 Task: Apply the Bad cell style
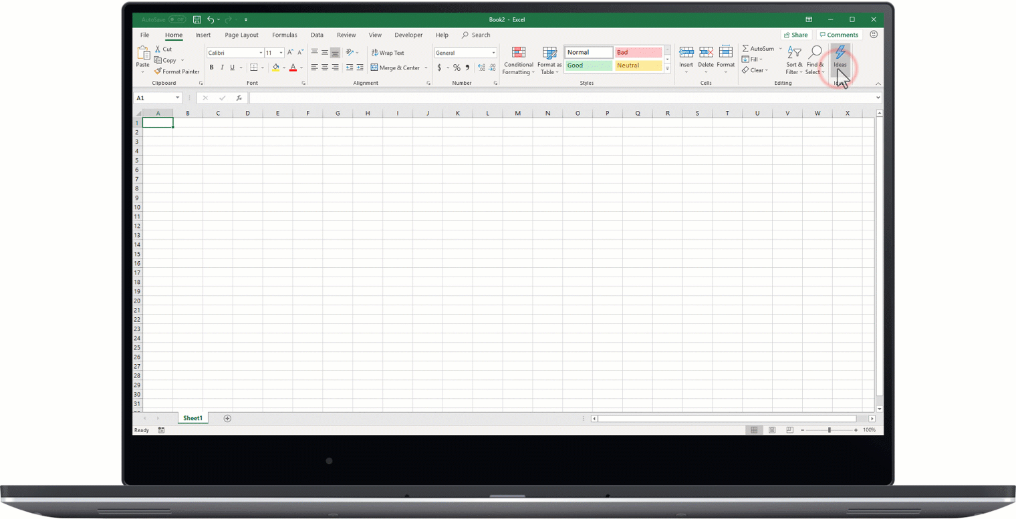[x=638, y=52]
